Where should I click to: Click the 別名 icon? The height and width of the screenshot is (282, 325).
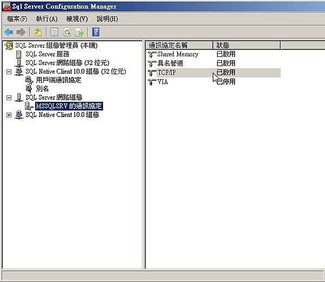click(x=29, y=89)
